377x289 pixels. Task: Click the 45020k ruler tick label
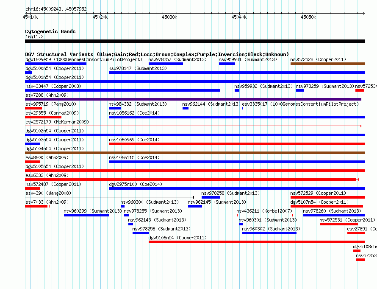pos(100,17)
